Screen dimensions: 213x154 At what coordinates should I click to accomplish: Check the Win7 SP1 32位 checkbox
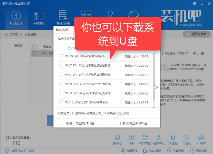tap(62, 66)
